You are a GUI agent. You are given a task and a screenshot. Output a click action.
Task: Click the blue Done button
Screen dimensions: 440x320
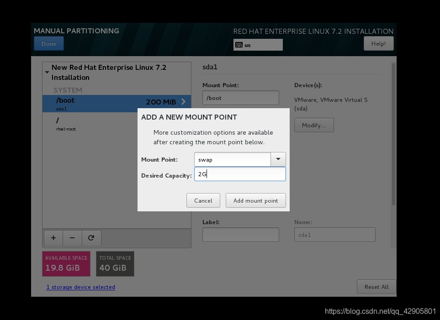tap(49, 43)
